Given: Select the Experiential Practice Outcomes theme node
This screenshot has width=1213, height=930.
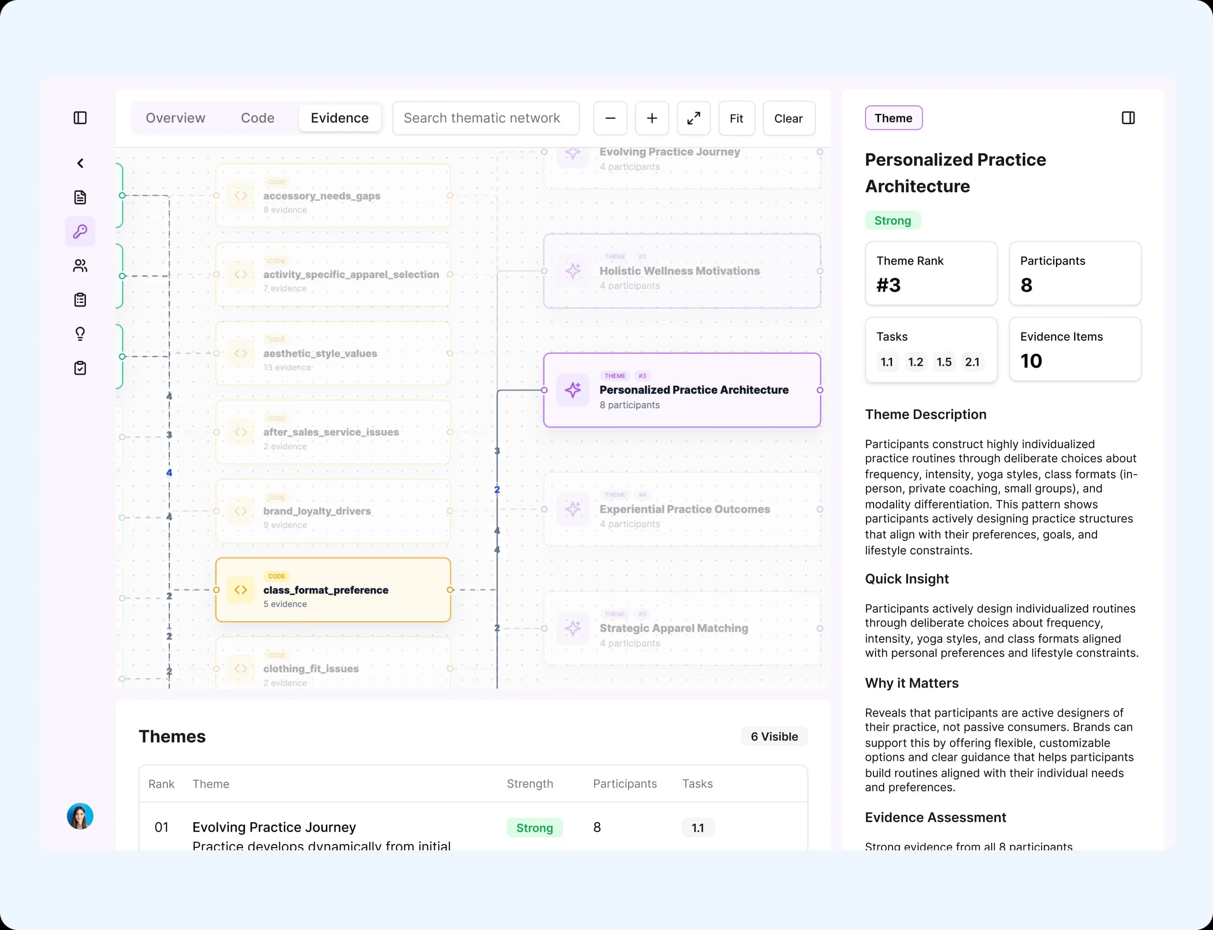Looking at the screenshot, I should [682, 509].
